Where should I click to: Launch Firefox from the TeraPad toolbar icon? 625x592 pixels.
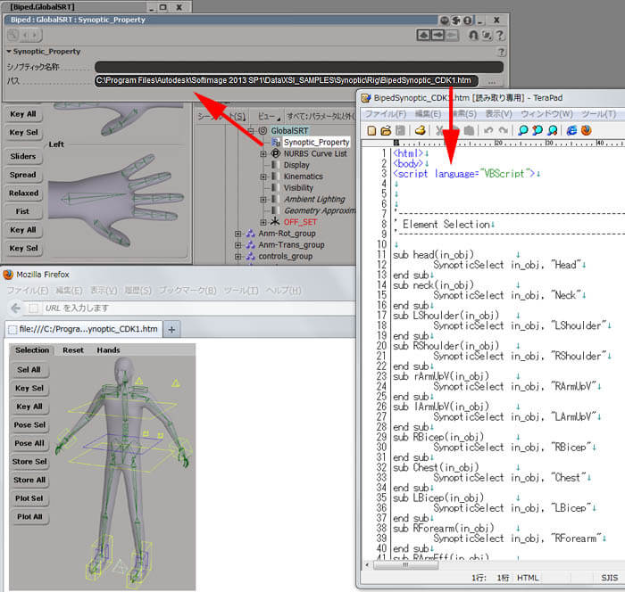pos(587,130)
